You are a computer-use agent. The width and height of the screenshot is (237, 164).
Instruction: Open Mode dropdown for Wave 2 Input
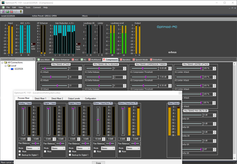click(133, 148)
